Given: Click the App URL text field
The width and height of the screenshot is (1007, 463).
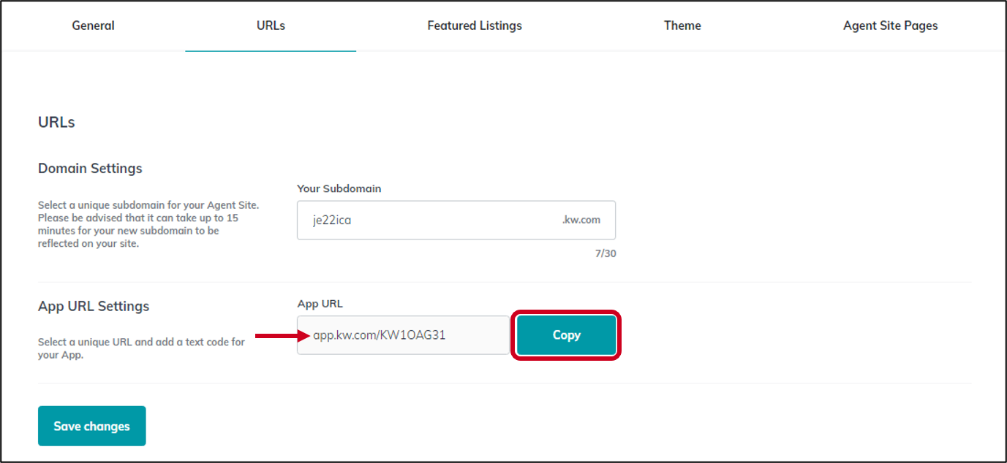Looking at the screenshot, I should click(403, 335).
